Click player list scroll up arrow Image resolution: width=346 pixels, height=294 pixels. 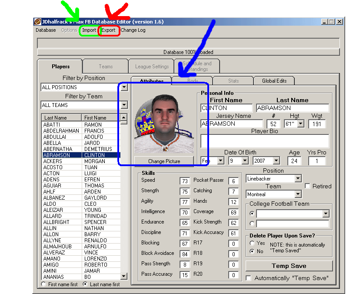(124, 117)
